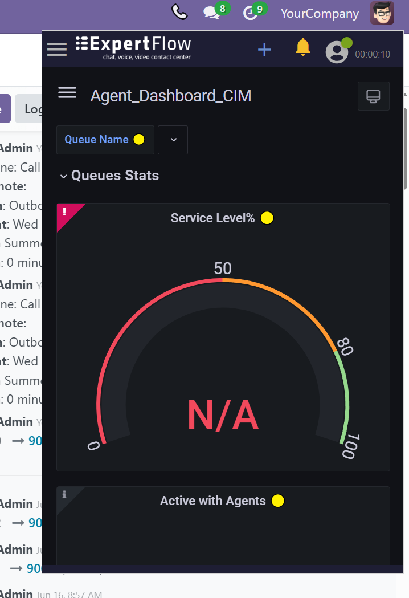
Task: Click the phone call icon in top bar
Action: pyautogui.click(x=179, y=12)
